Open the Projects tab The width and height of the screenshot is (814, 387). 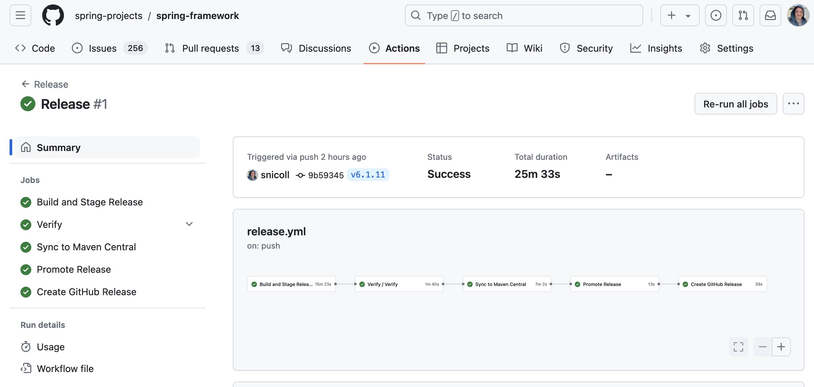[463, 48]
